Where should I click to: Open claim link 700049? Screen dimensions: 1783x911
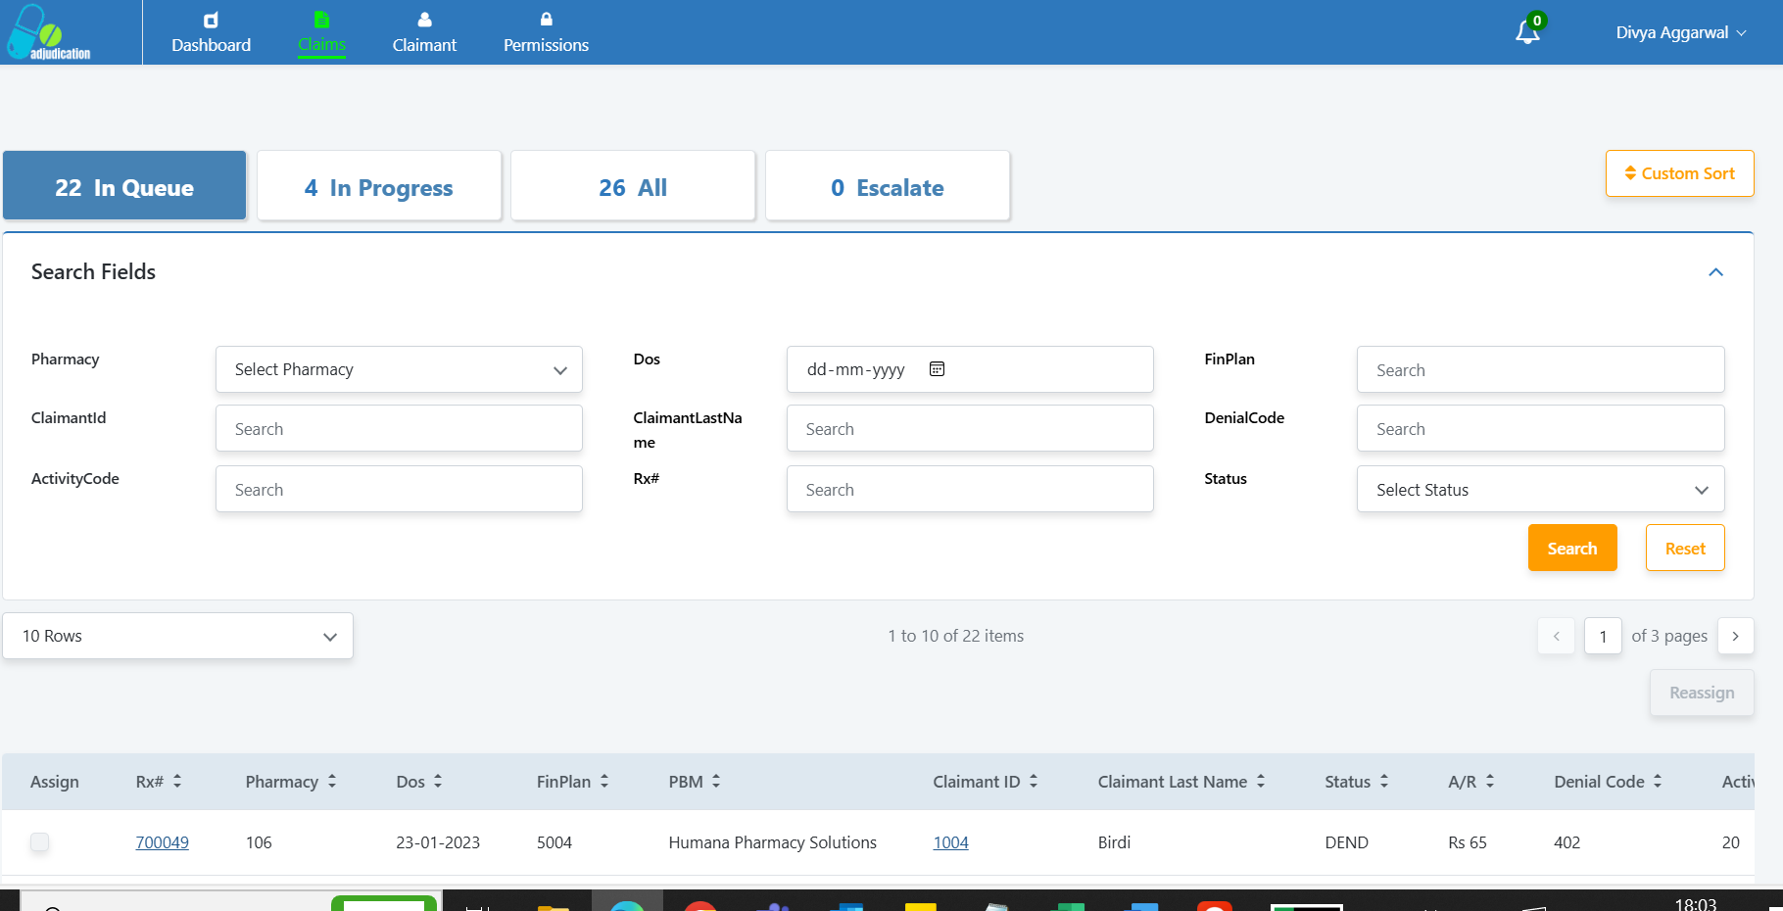click(162, 842)
